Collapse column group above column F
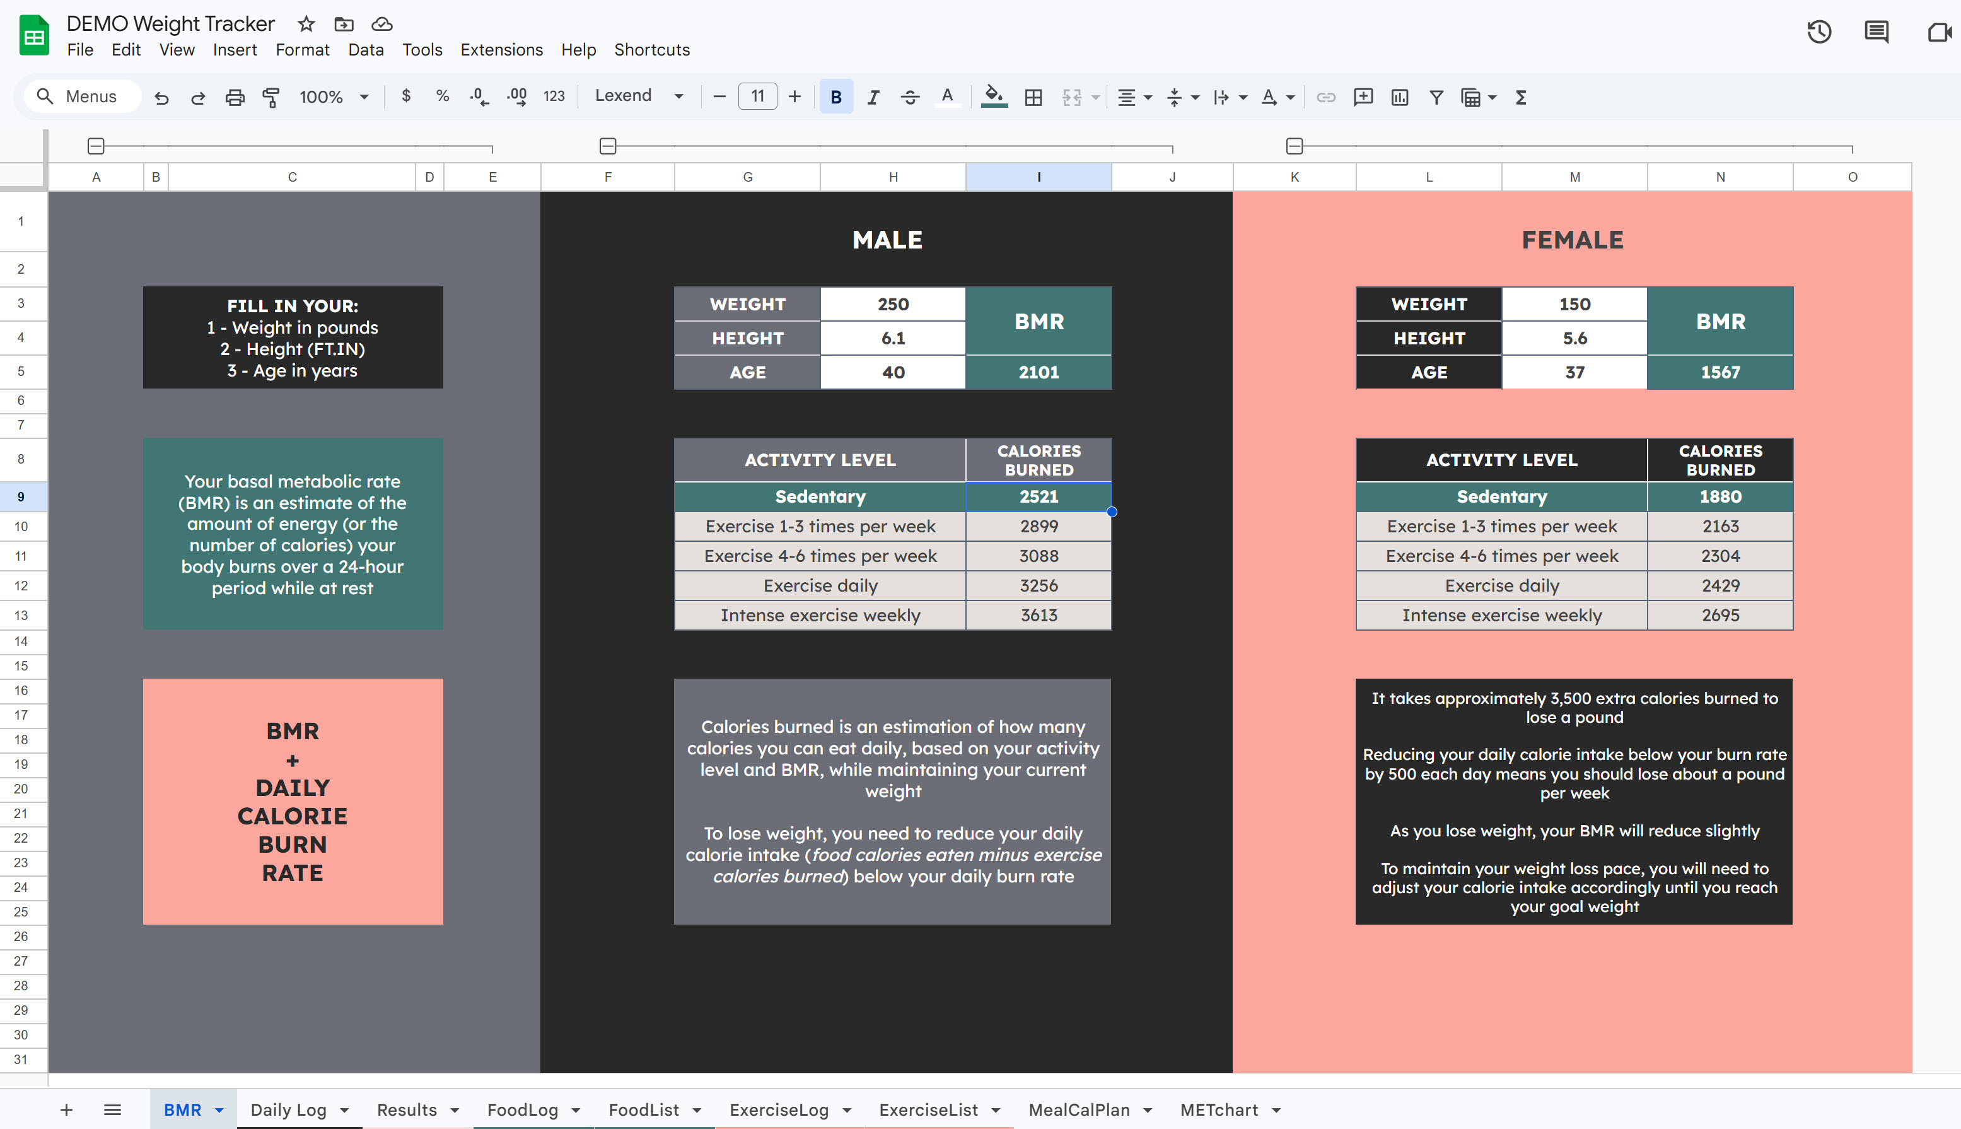Viewport: 1961px width, 1129px height. [x=608, y=146]
